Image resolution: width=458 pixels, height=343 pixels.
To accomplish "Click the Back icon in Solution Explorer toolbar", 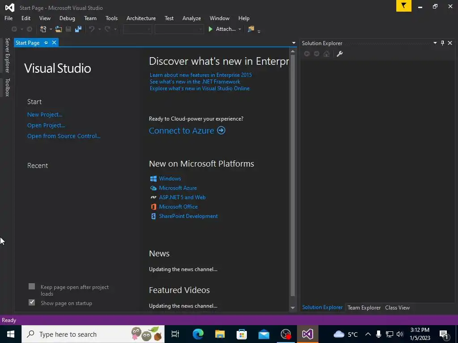I will coord(307,54).
